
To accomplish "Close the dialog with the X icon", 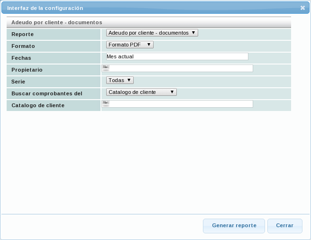I will pyautogui.click(x=302, y=8).
